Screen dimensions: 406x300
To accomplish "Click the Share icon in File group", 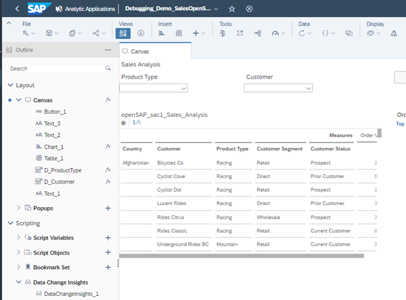I will coord(96,33).
